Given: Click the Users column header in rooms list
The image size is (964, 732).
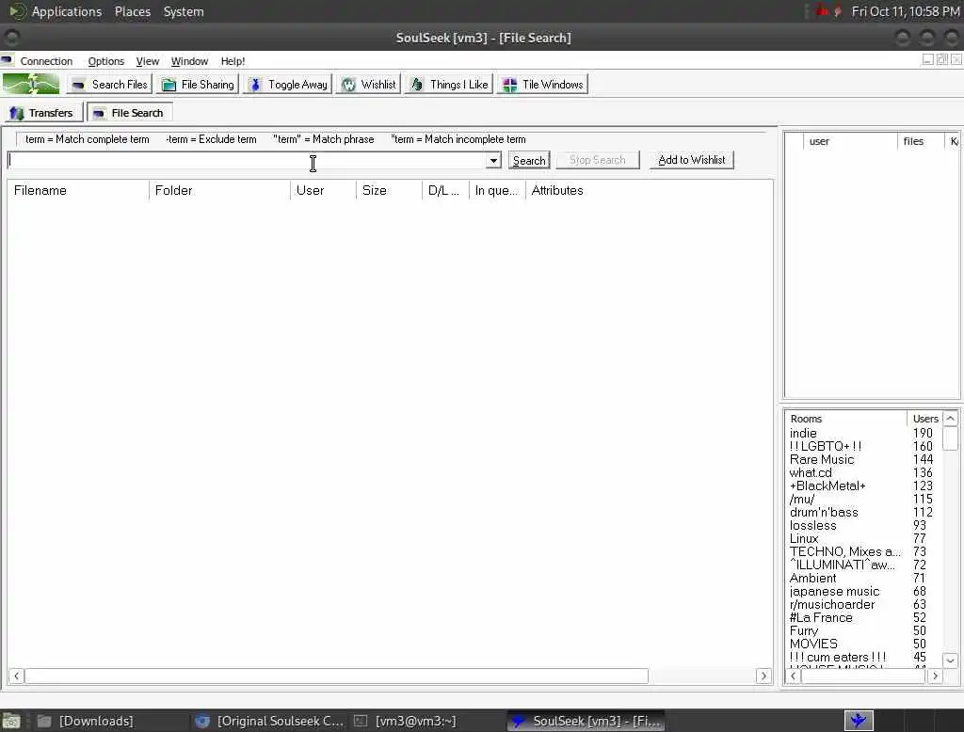Looking at the screenshot, I should point(924,419).
